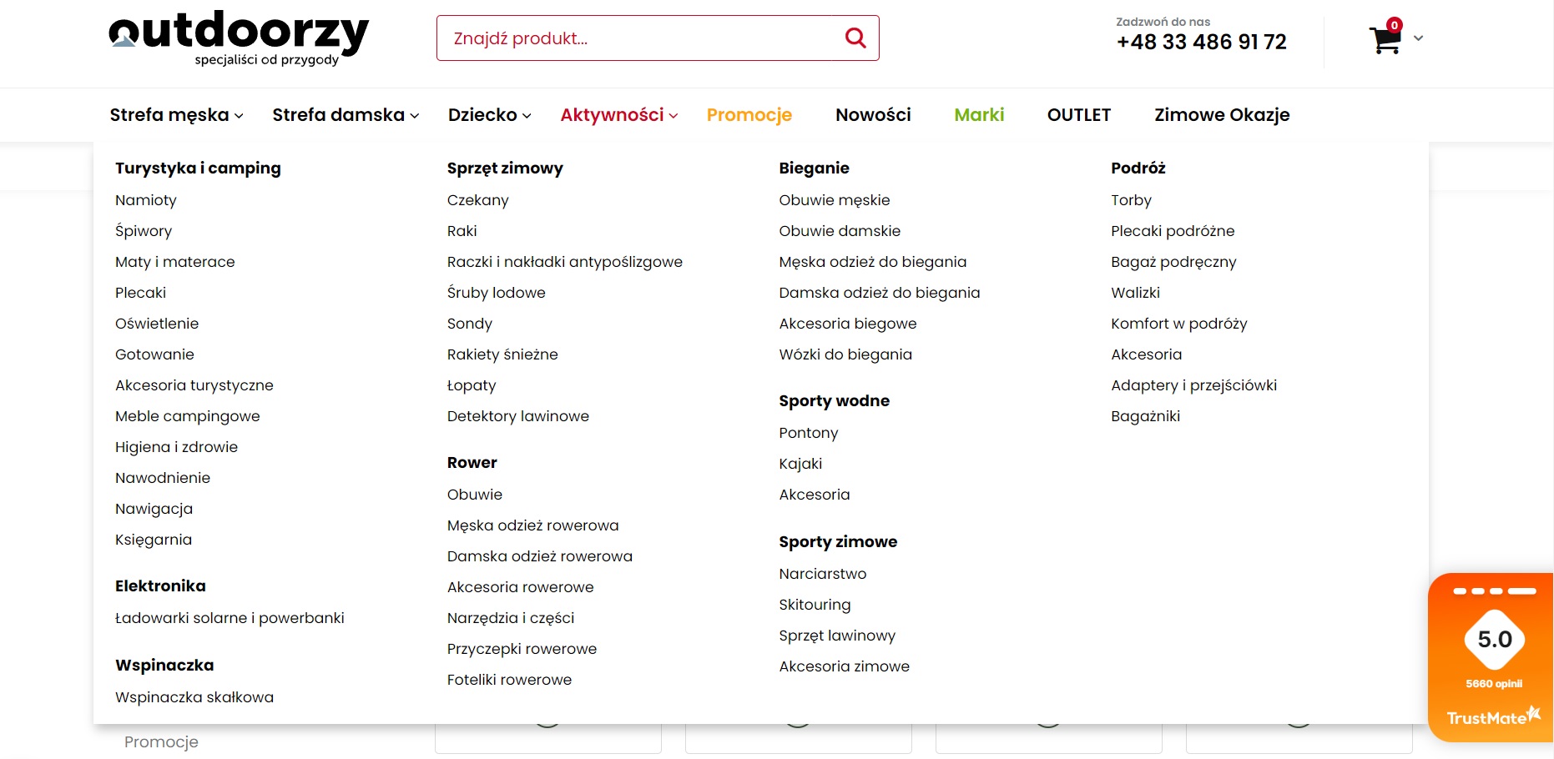
Task: Select the Promocje menu item
Action: 749,115
